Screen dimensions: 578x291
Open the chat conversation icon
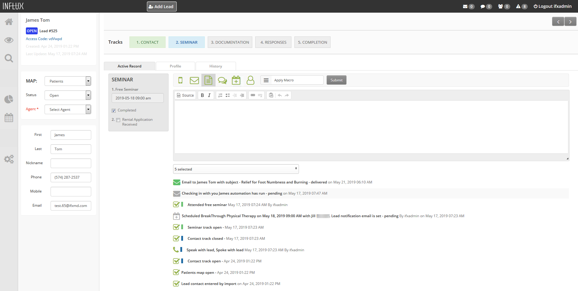[x=222, y=80]
